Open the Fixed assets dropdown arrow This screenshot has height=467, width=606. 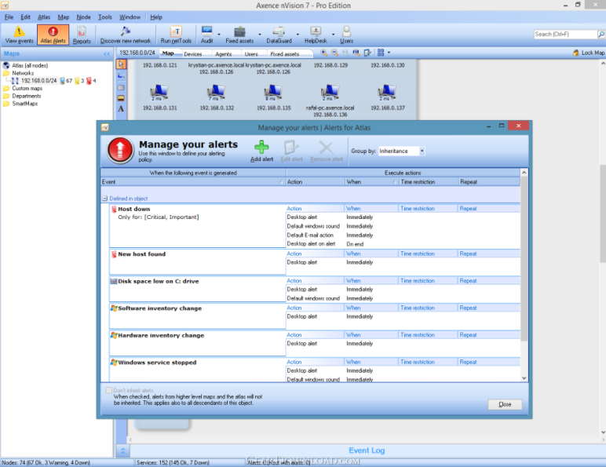point(260,35)
